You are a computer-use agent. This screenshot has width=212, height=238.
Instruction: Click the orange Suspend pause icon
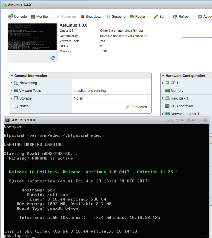tap(108, 17)
